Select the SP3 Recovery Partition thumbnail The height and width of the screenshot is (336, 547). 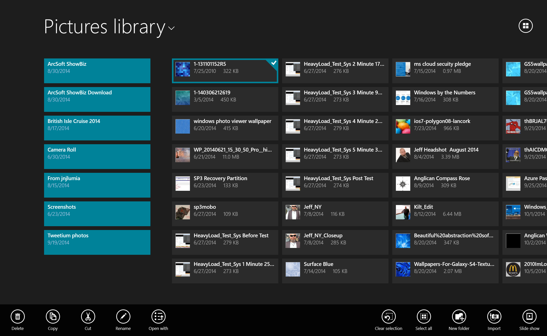pyautogui.click(x=183, y=183)
